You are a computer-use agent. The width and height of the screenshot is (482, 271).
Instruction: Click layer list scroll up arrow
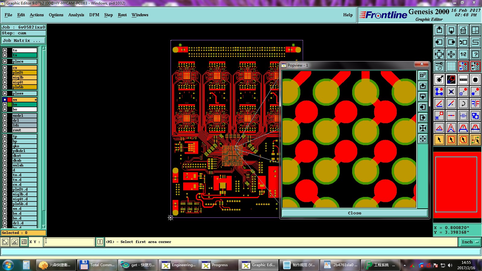pyautogui.click(x=44, y=48)
